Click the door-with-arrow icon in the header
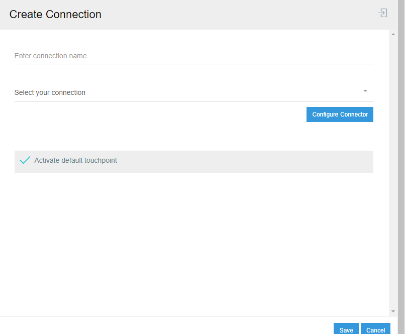 click(383, 14)
